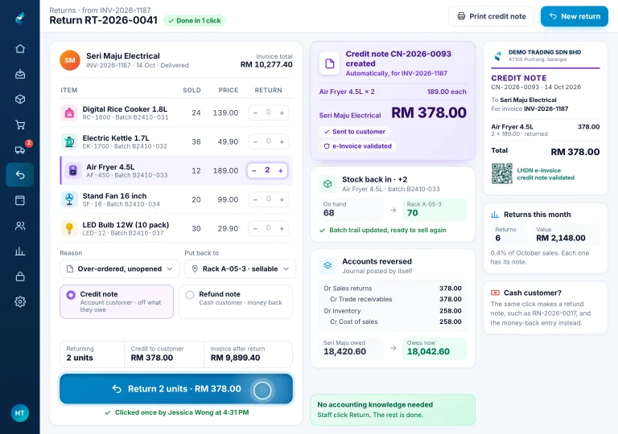Click the Sent to customer badge
The height and width of the screenshot is (434, 618).
[354, 132]
